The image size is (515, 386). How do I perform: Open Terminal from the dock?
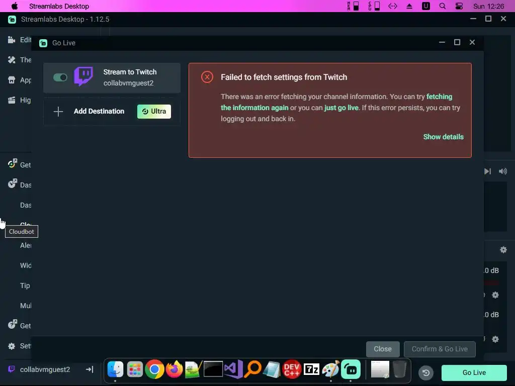(213, 369)
